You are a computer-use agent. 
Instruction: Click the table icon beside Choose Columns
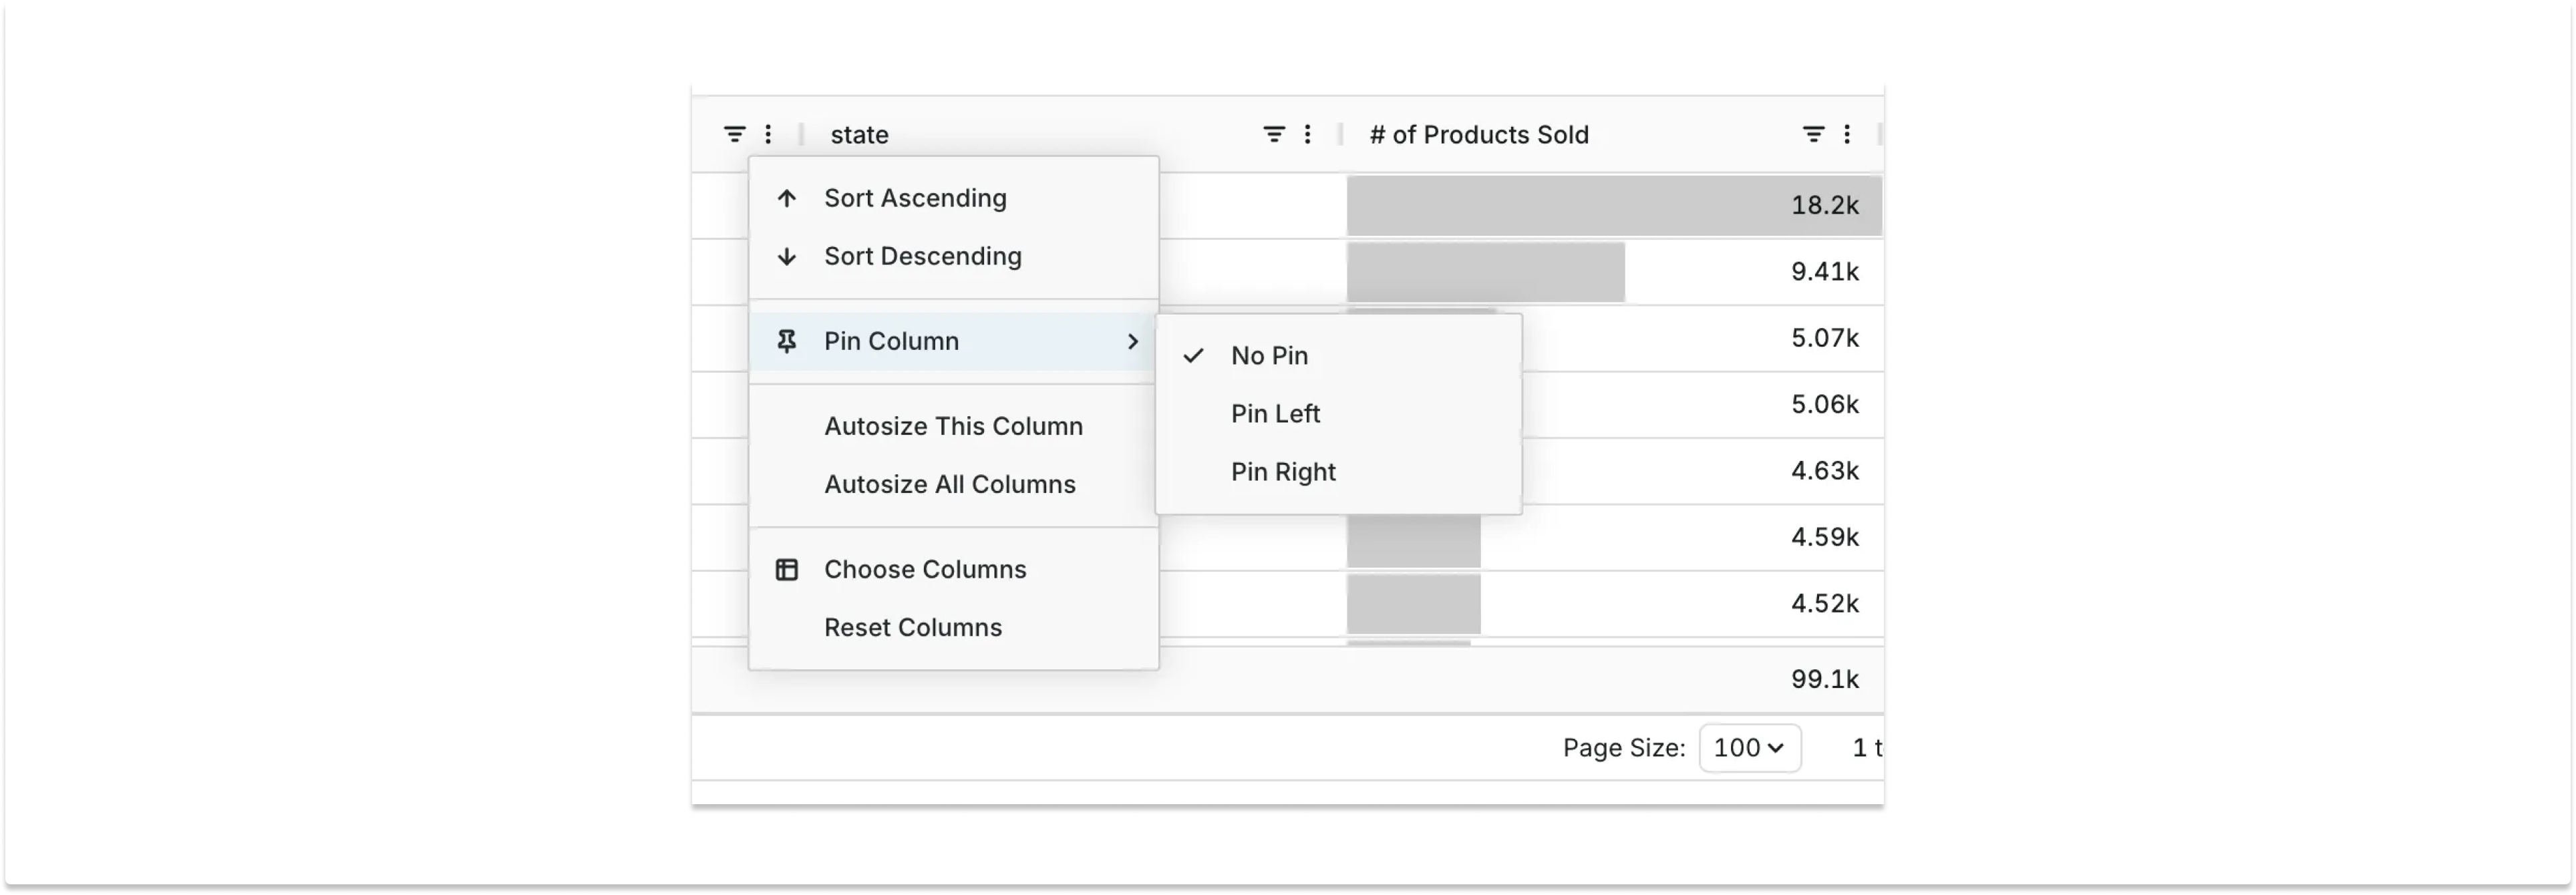pyautogui.click(x=787, y=570)
